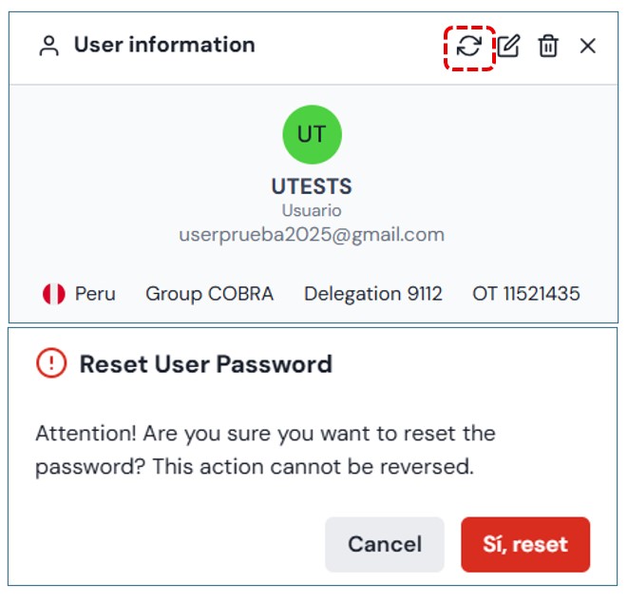Cancel the password reset dialog
The width and height of the screenshot is (628, 603).
point(384,545)
